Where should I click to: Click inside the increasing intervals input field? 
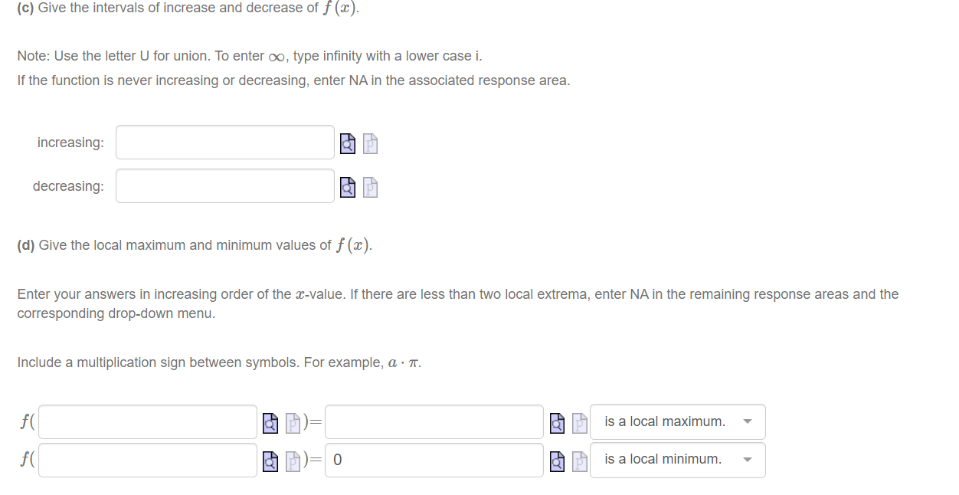(224, 143)
